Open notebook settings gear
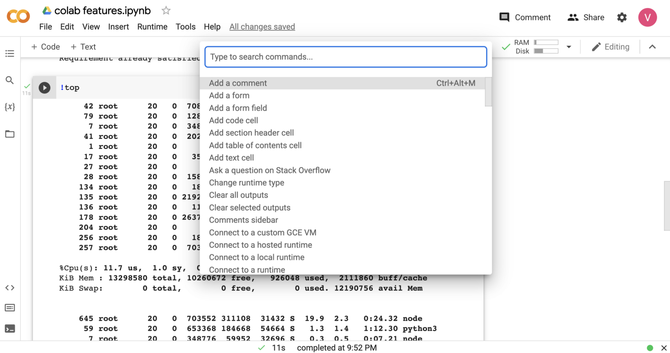 tap(622, 17)
